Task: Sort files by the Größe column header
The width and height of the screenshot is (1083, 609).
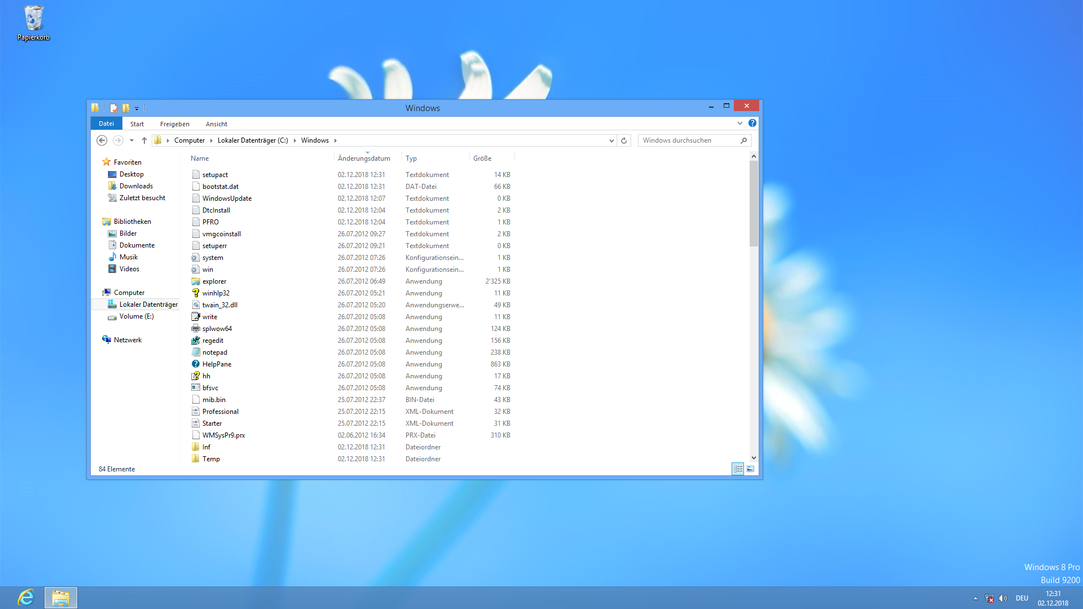Action: coord(482,158)
